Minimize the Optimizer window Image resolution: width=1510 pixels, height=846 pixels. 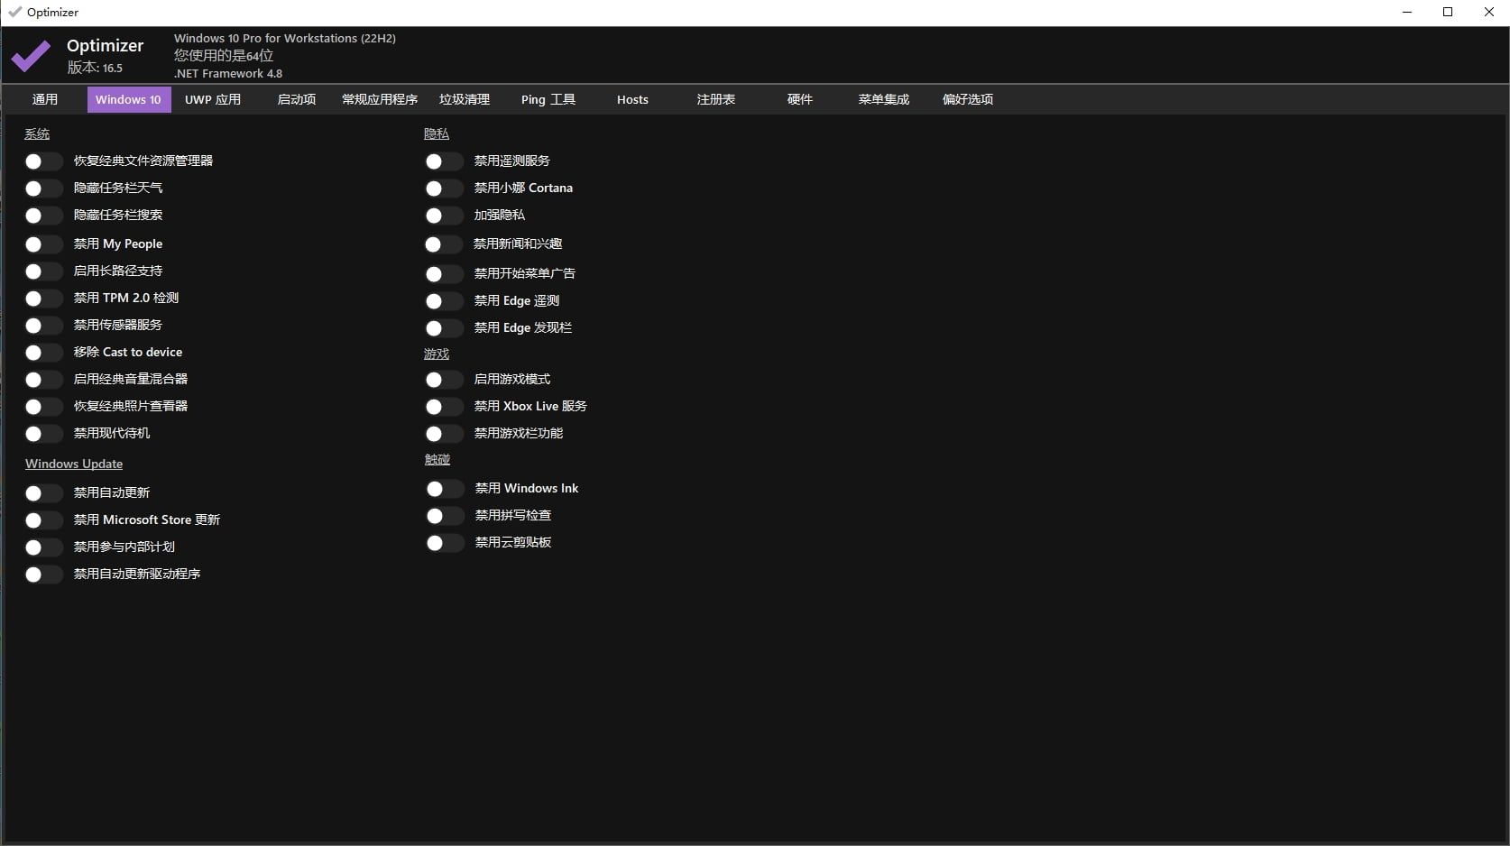(x=1407, y=12)
